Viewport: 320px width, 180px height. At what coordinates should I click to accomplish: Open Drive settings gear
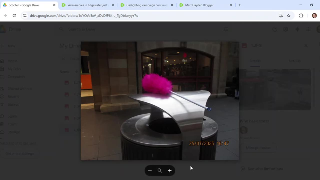[286, 29]
